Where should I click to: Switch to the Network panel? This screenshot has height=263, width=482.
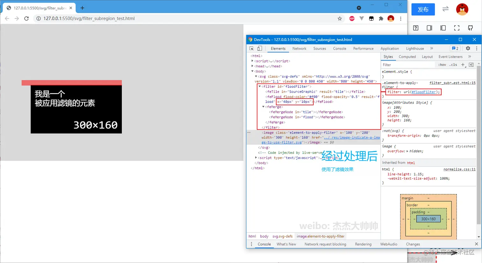[x=299, y=48]
